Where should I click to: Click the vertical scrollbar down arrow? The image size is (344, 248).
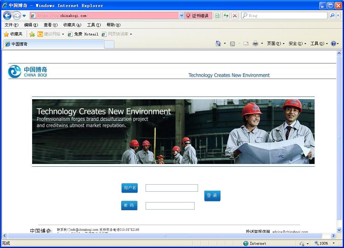tap(339, 230)
